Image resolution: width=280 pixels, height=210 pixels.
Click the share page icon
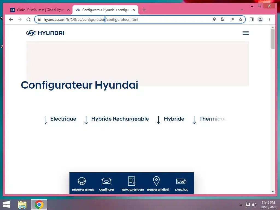pos(232,19)
